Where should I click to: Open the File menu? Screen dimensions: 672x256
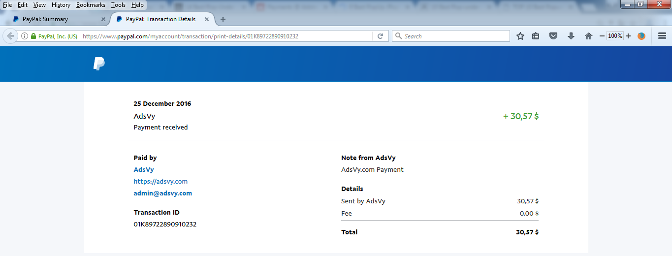click(x=7, y=5)
